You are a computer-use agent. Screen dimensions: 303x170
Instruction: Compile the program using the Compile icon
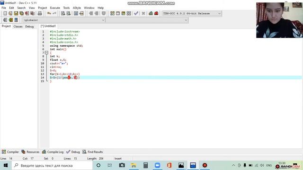click(112, 13)
